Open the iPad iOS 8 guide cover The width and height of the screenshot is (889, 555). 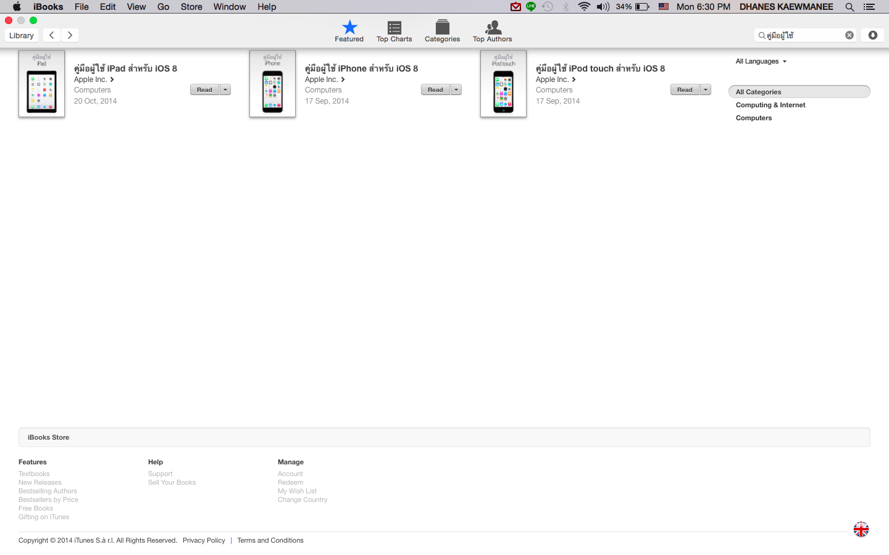[x=41, y=84]
